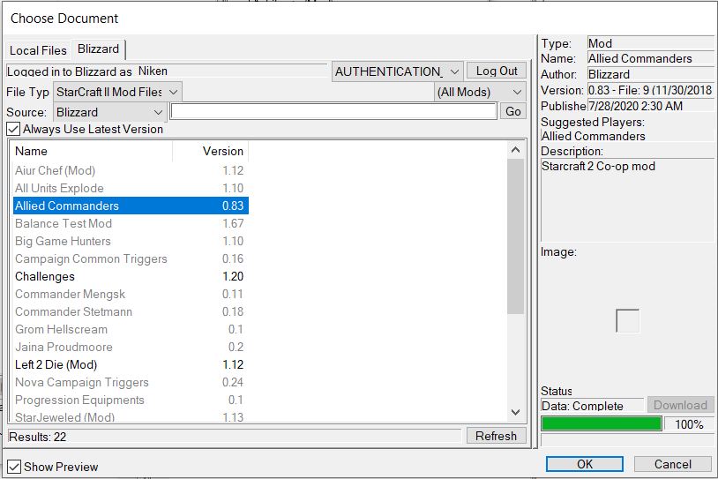Select Progression Equipments row

coord(131,400)
